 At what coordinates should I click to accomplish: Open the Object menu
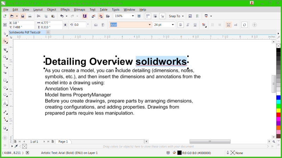point(51,10)
